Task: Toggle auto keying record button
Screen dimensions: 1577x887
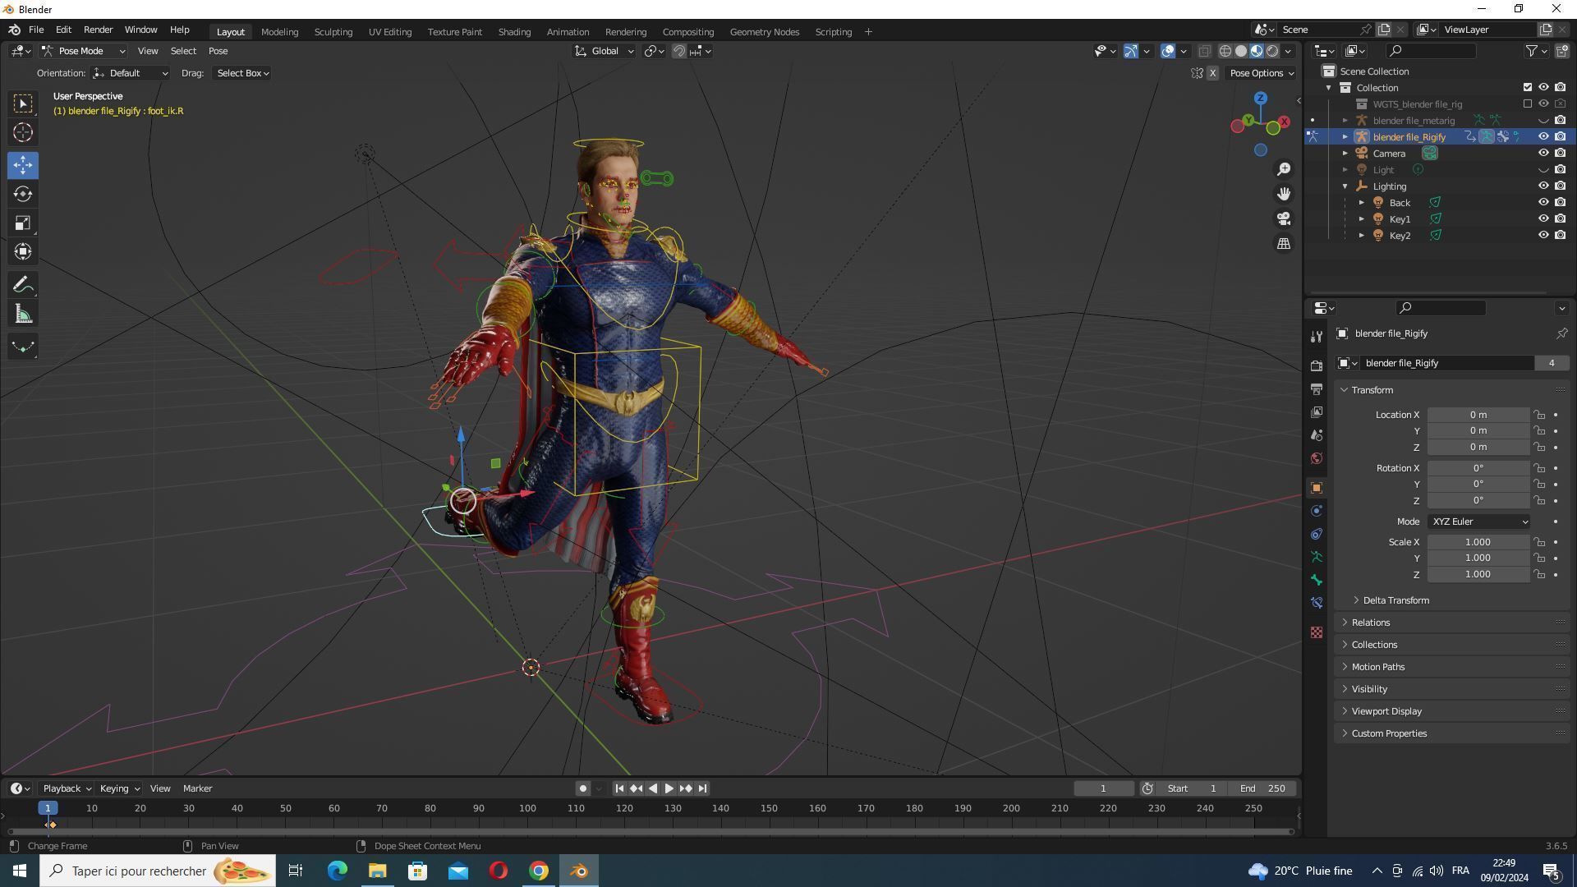Action: [x=582, y=788]
